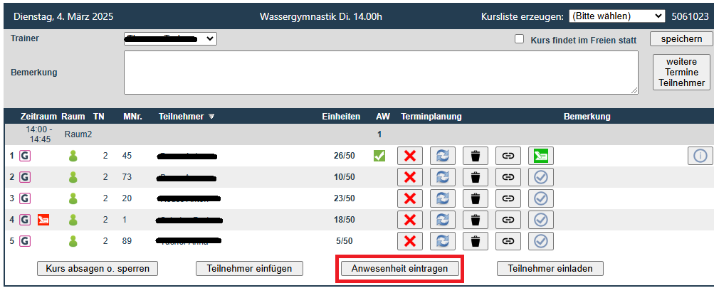The height and width of the screenshot is (298, 714).
Task: Click the reschedule arrows icon in row 2
Action: pos(442,177)
